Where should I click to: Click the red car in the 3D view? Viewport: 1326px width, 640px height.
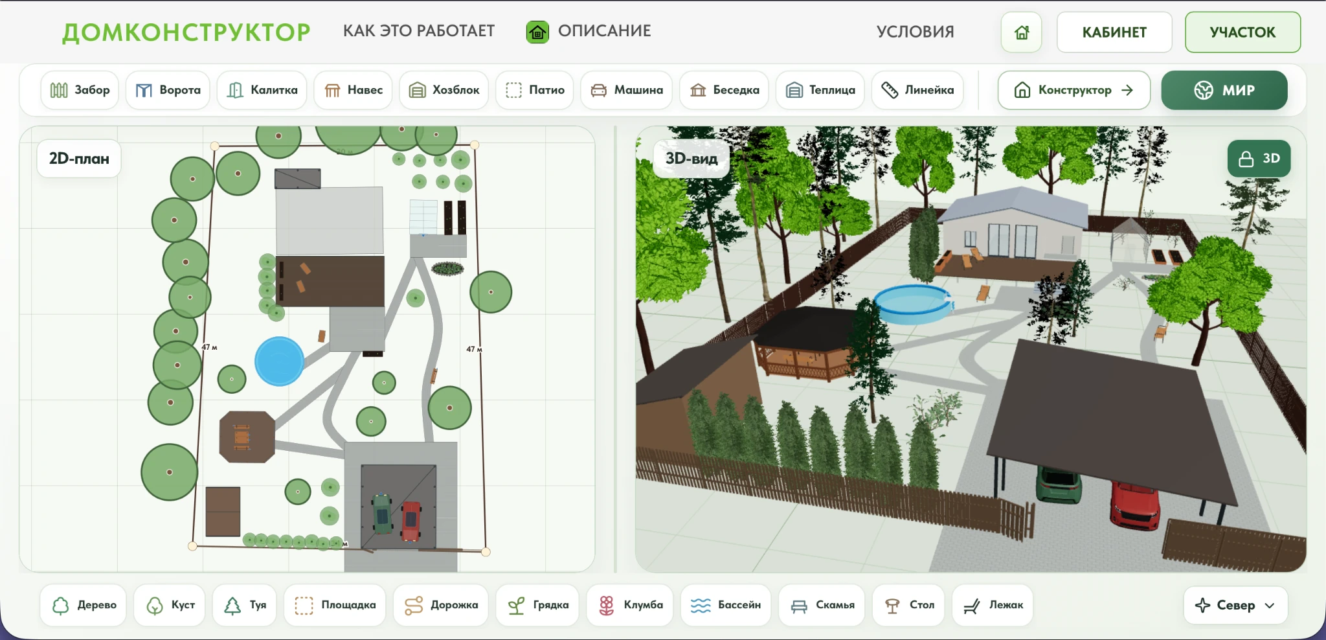pos(1136,505)
